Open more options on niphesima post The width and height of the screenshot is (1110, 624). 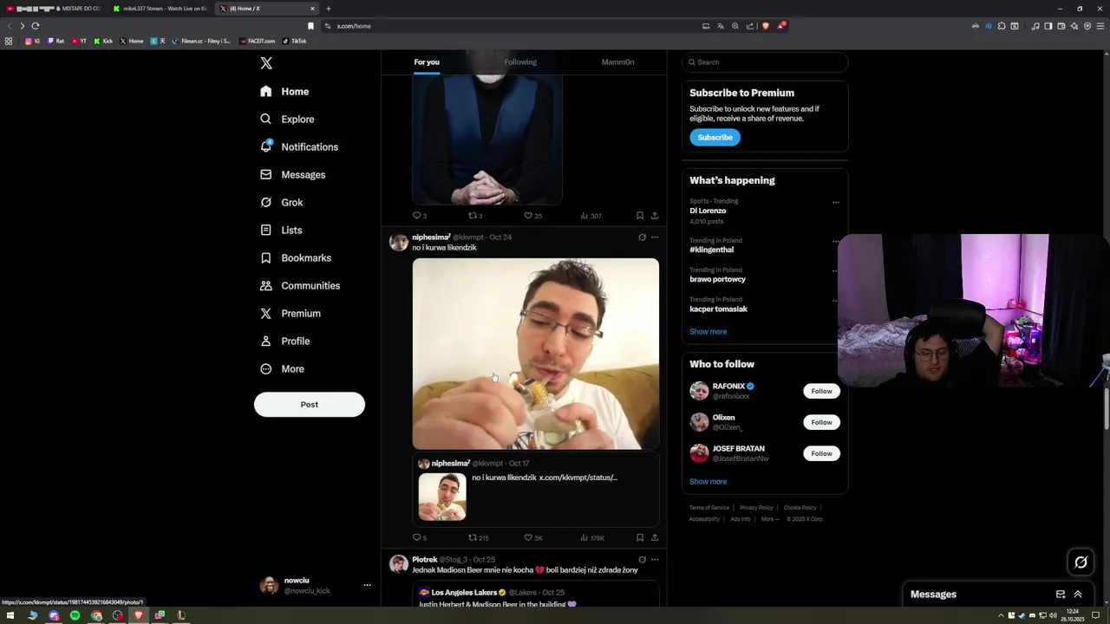point(655,237)
